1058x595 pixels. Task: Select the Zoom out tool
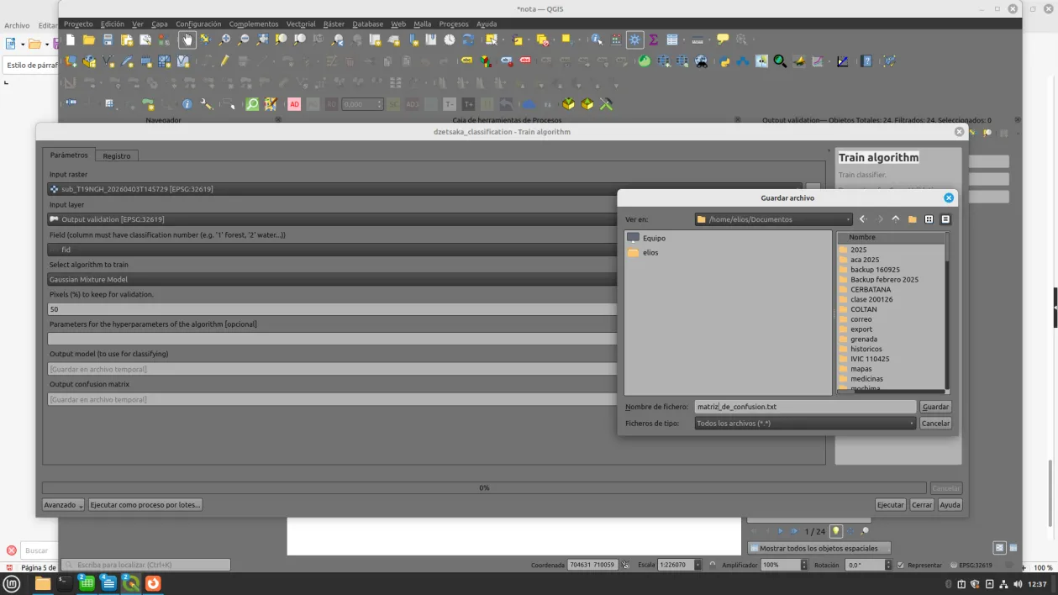[x=243, y=39]
